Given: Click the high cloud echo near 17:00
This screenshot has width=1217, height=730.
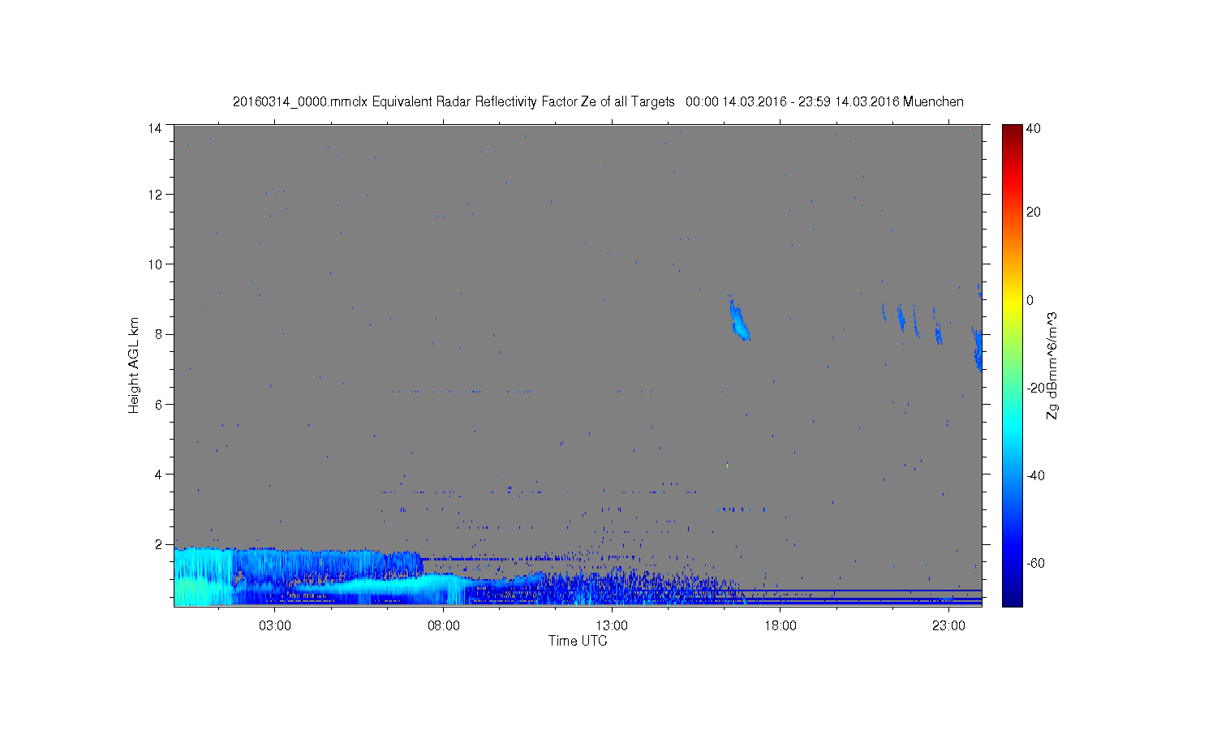Looking at the screenshot, I should tap(739, 320).
